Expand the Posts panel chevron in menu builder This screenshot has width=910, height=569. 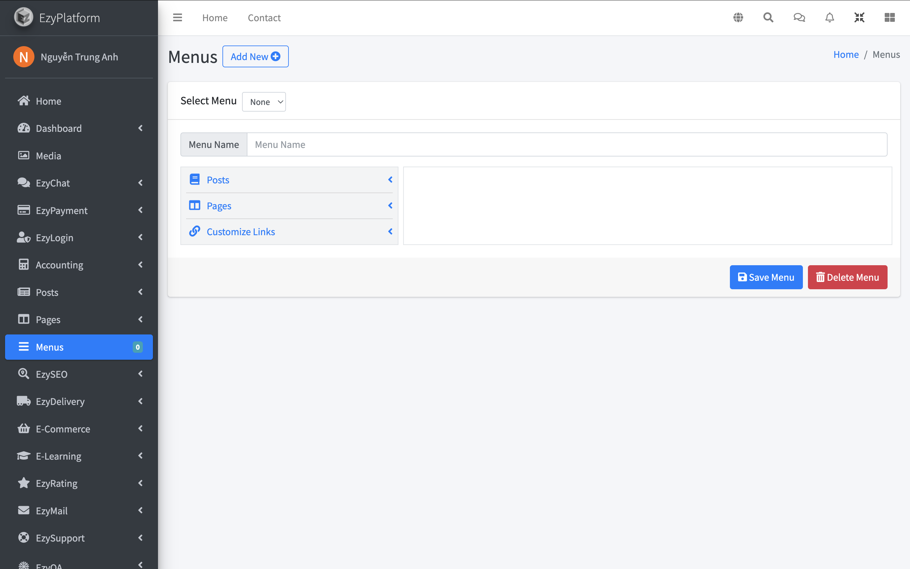(x=390, y=180)
